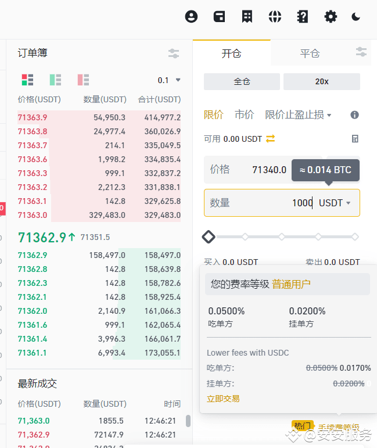
Task: Open the settings gear icon
Action: tap(331, 16)
